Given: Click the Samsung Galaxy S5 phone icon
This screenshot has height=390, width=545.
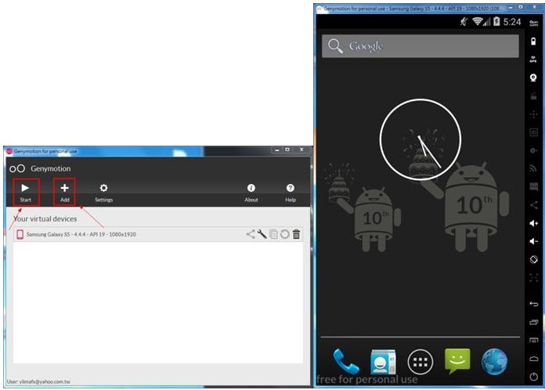Looking at the screenshot, I should [20, 234].
